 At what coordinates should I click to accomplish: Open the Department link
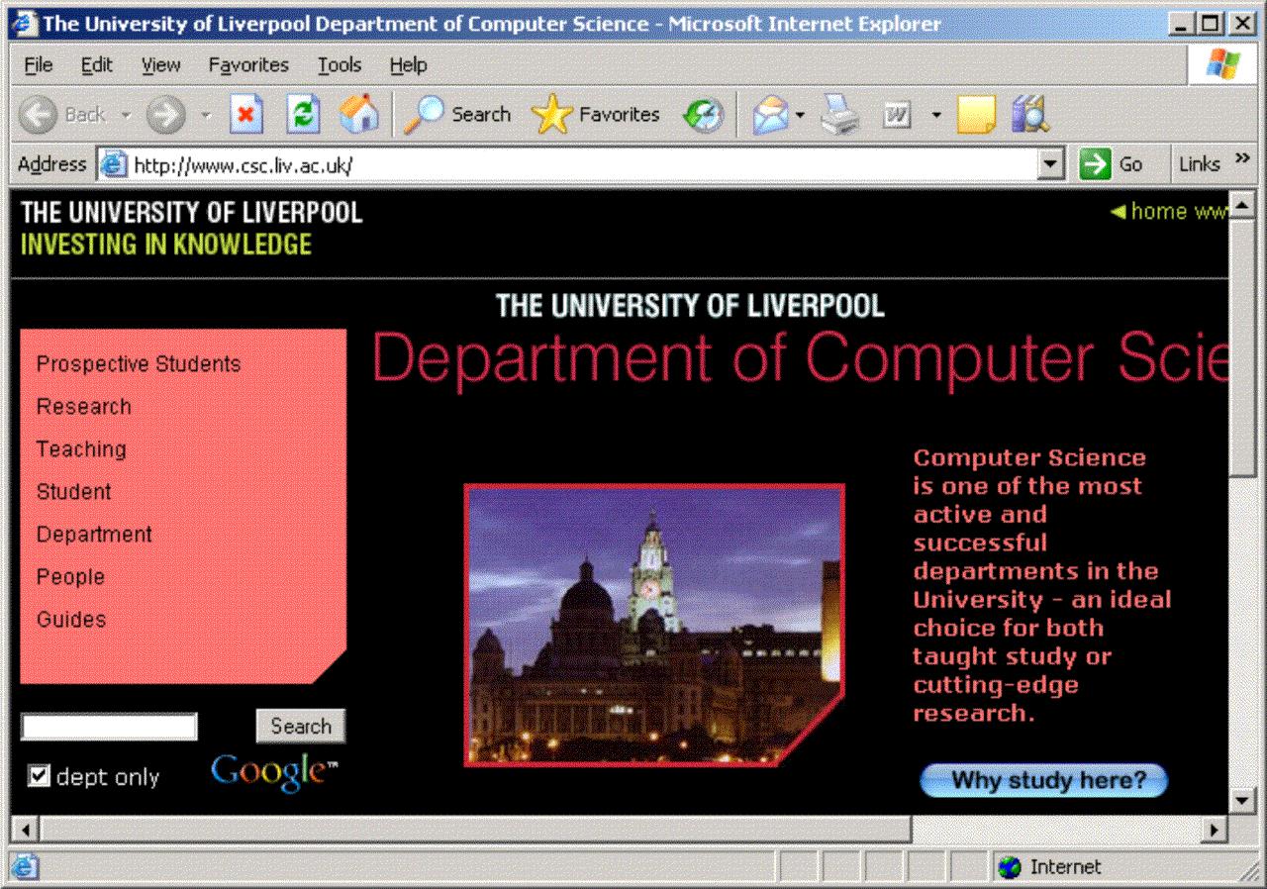pyautogui.click(x=94, y=535)
